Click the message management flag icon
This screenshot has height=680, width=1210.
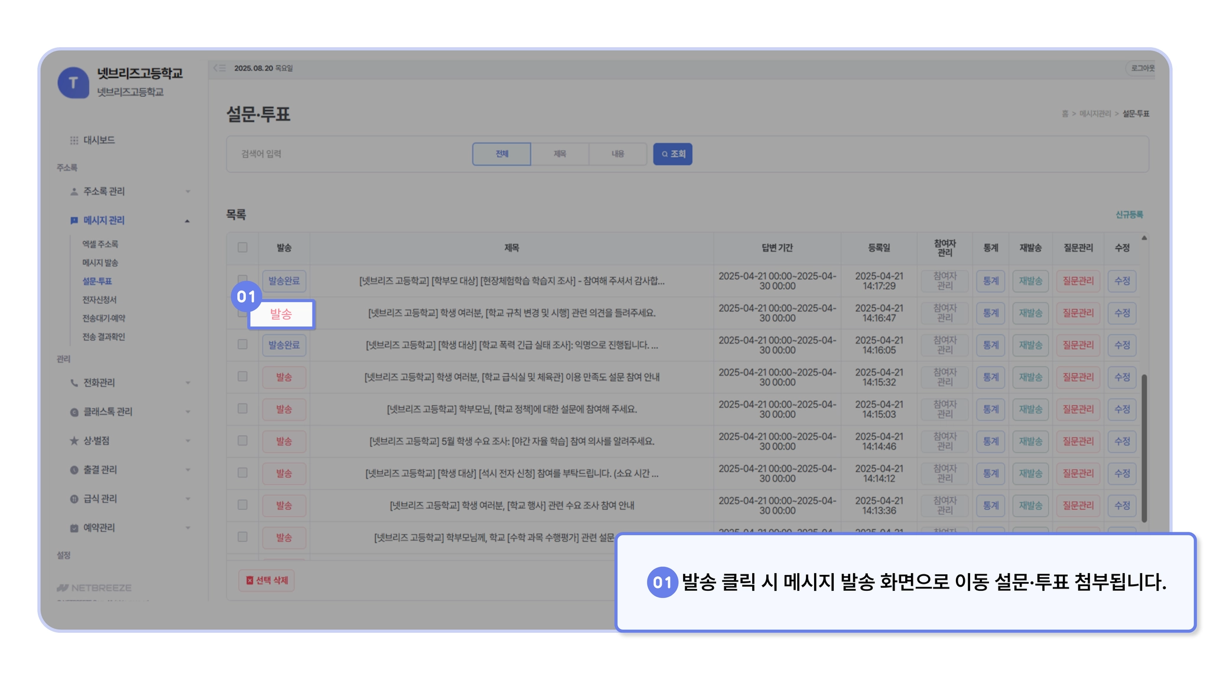tap(74, 221)
